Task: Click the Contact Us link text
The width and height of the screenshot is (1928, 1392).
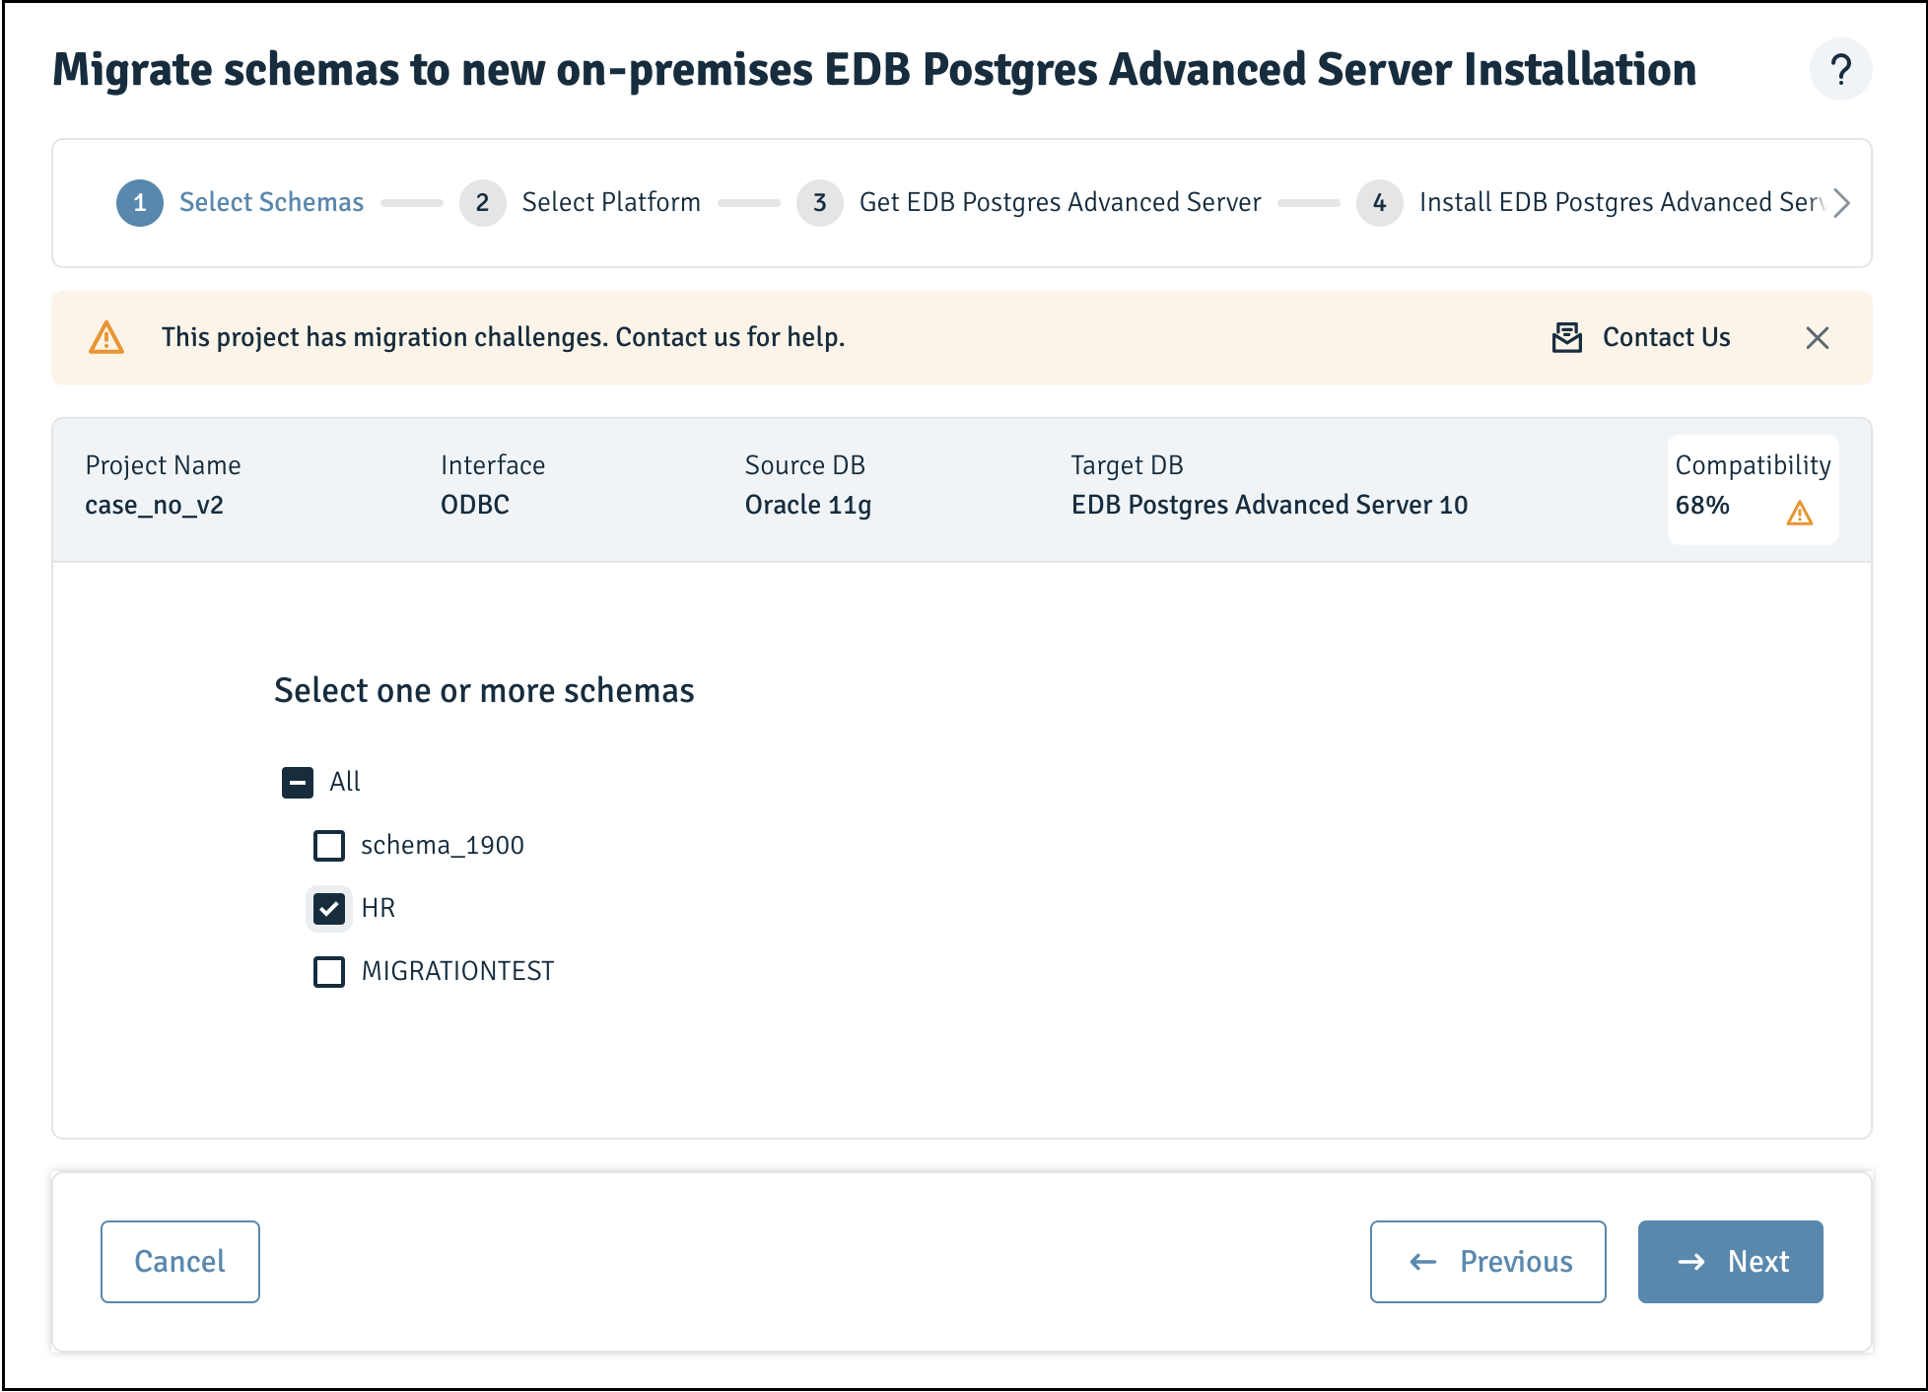Action: click(x=1666, y=337)
